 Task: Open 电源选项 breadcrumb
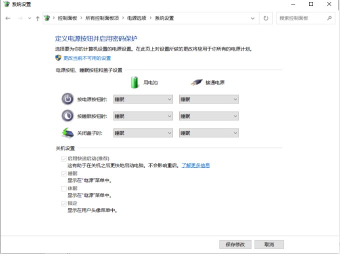point(137,18)
